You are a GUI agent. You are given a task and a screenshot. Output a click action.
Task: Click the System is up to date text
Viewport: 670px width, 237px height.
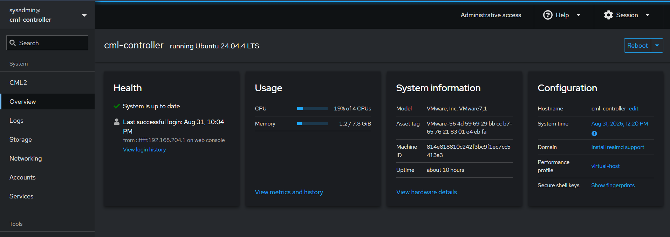pyautogui.click(x=151, y=106)
